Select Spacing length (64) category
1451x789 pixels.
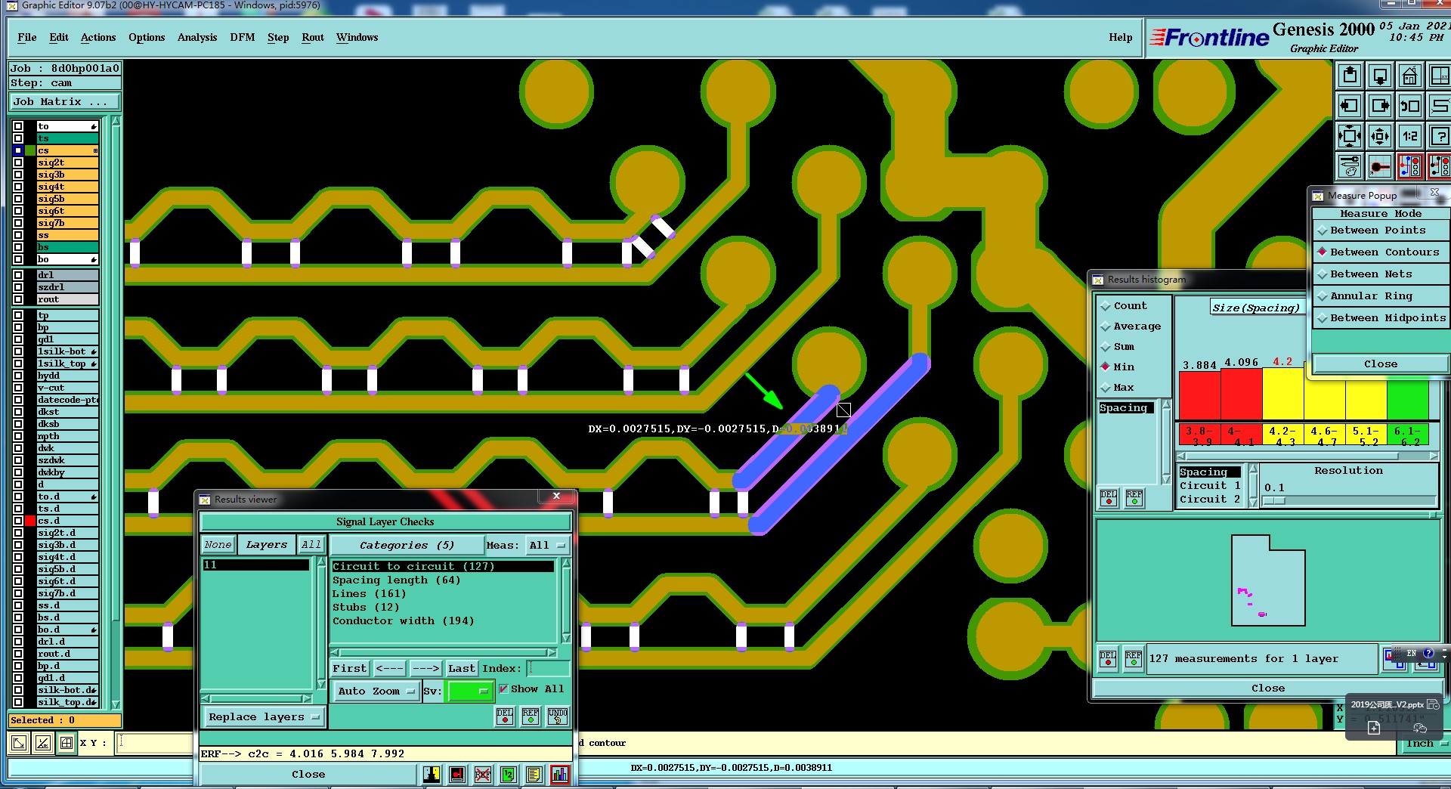396,580
